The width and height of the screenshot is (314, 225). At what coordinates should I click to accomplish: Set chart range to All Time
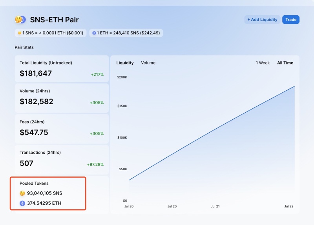click(x=285, y=63)
